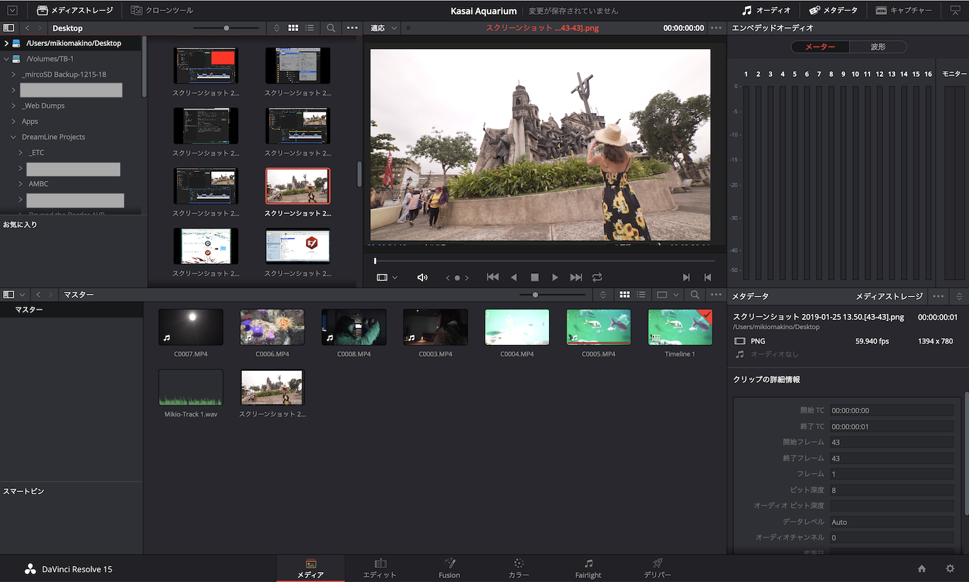Expand the DreamLine Projects folder

pyautogui.click(x=14, y=137)
